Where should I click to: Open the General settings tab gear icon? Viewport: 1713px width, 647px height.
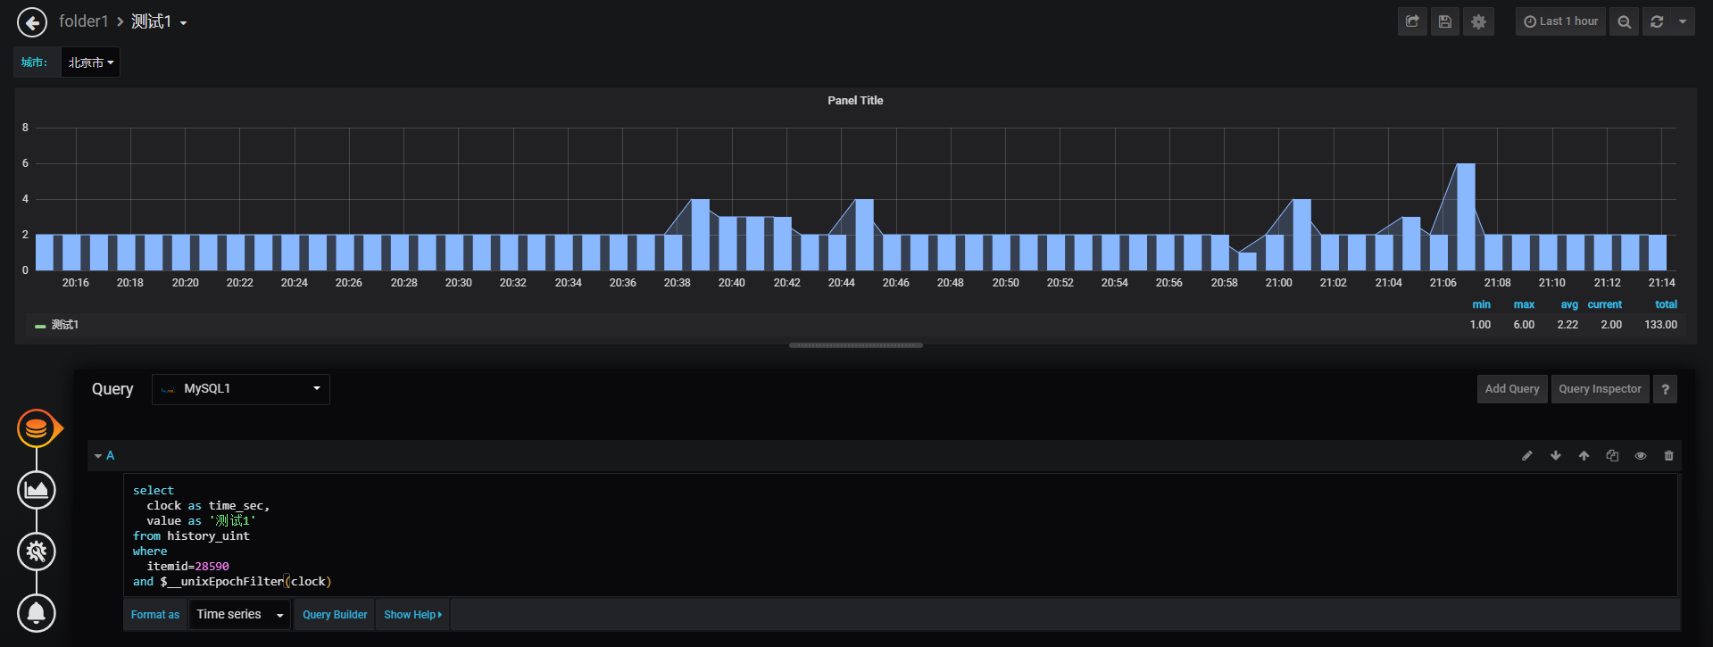[x=37, y=552]
